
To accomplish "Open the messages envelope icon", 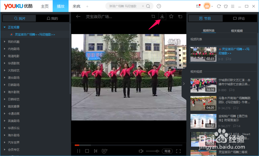I will pyautogui.click(x=198, y=6).
